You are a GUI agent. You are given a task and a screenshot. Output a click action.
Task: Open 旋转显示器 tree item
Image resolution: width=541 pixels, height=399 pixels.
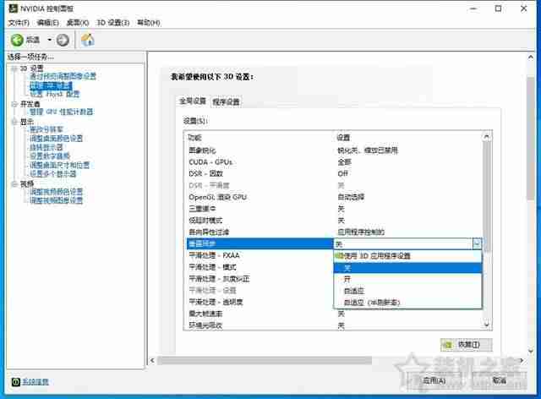click(46, 147)
